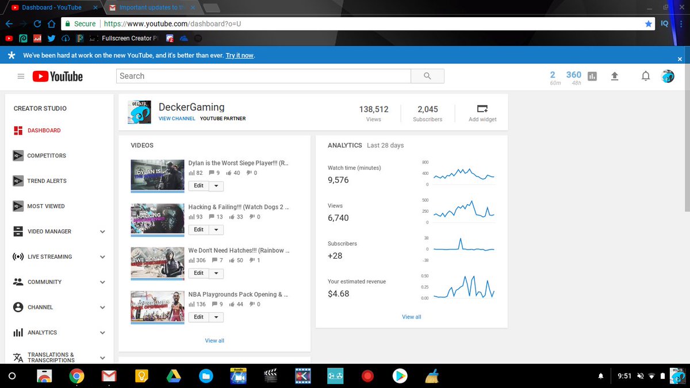Click the 360 views 48h counter

[x=574, y=78]
